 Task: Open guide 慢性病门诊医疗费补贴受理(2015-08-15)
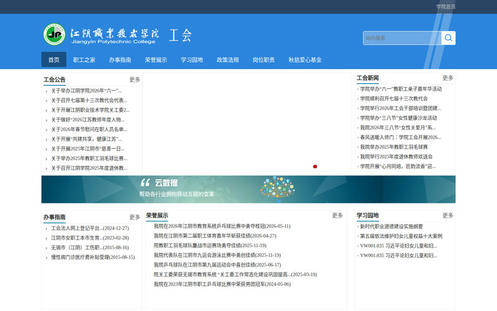point(93,258)
